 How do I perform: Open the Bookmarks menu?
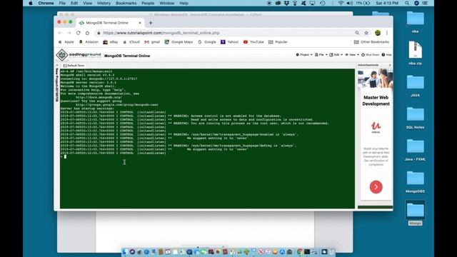(126, 3)
